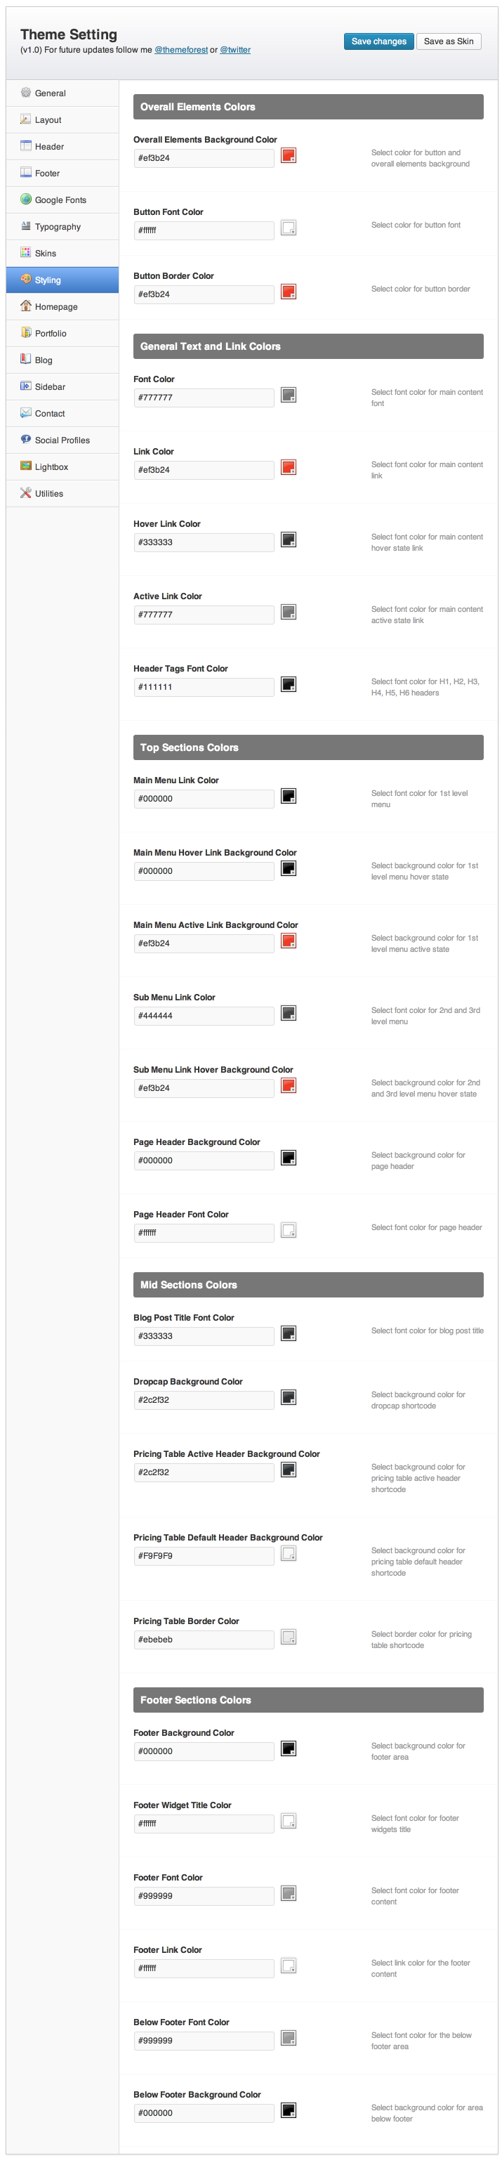Open Footer Background Color swatch picker
Screen dimensions: 502x2158
289,1748
